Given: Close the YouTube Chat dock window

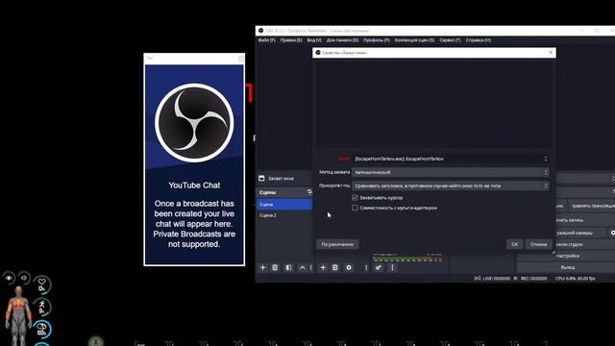Looking at the screenshot, I should pos(241,59).
